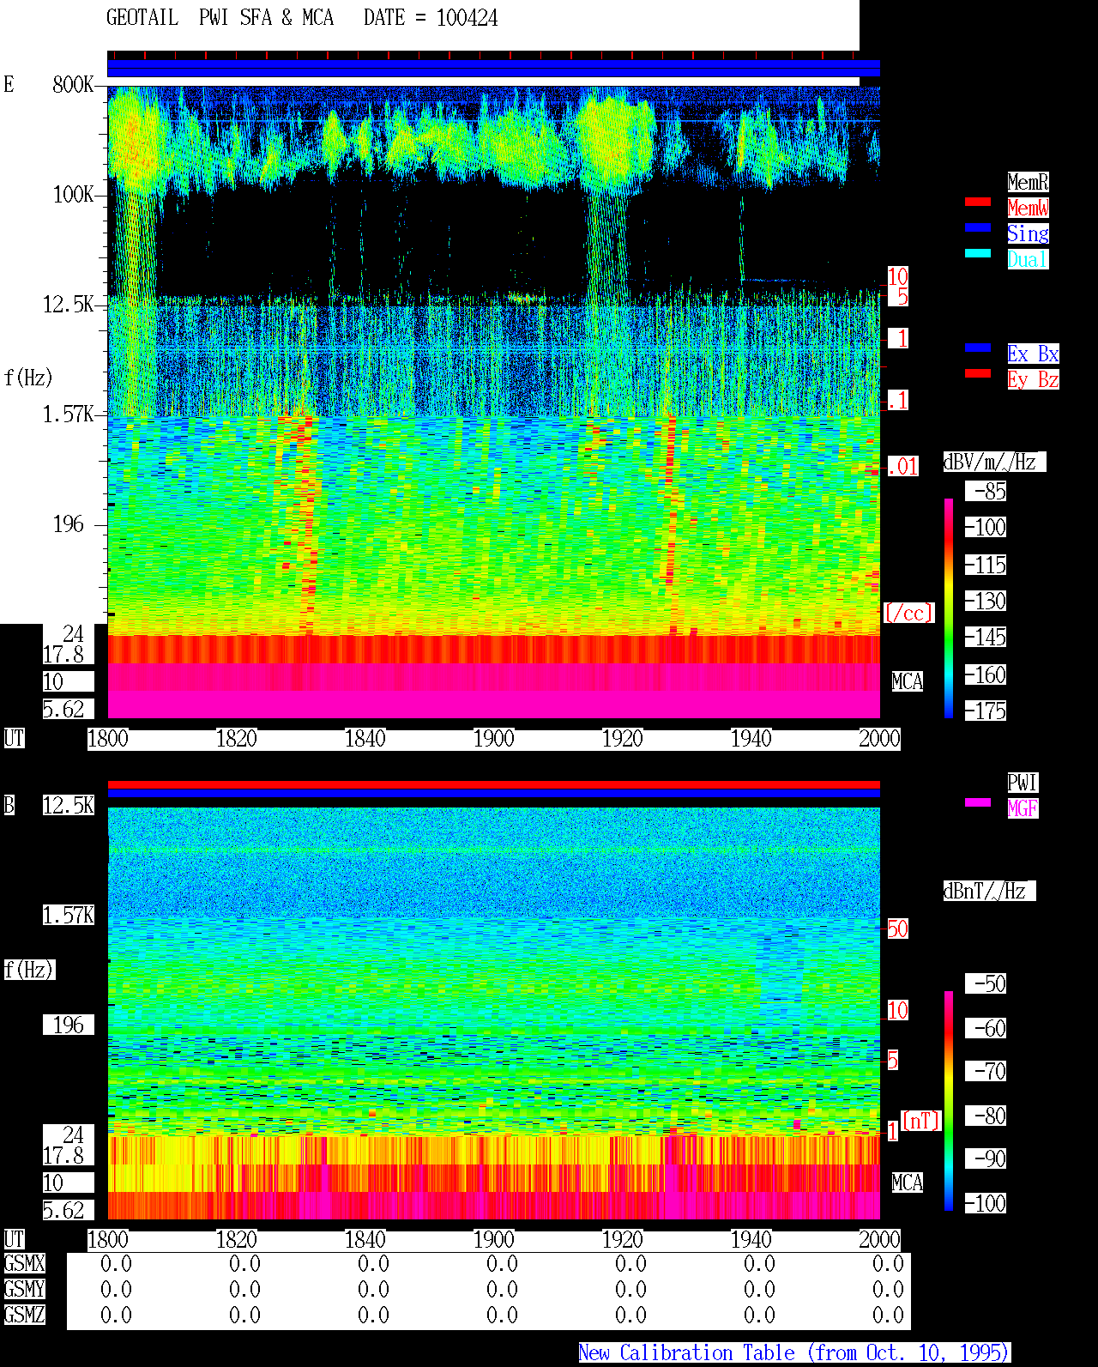The height and width of the screenshot is (1367, 1098).
Task: Click the 1.57K label in E panel
Action: point(69,414)
